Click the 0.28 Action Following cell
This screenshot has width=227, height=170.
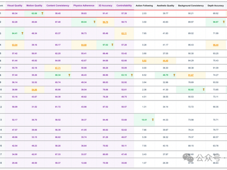pyautogui.click(x=144, y=45)
